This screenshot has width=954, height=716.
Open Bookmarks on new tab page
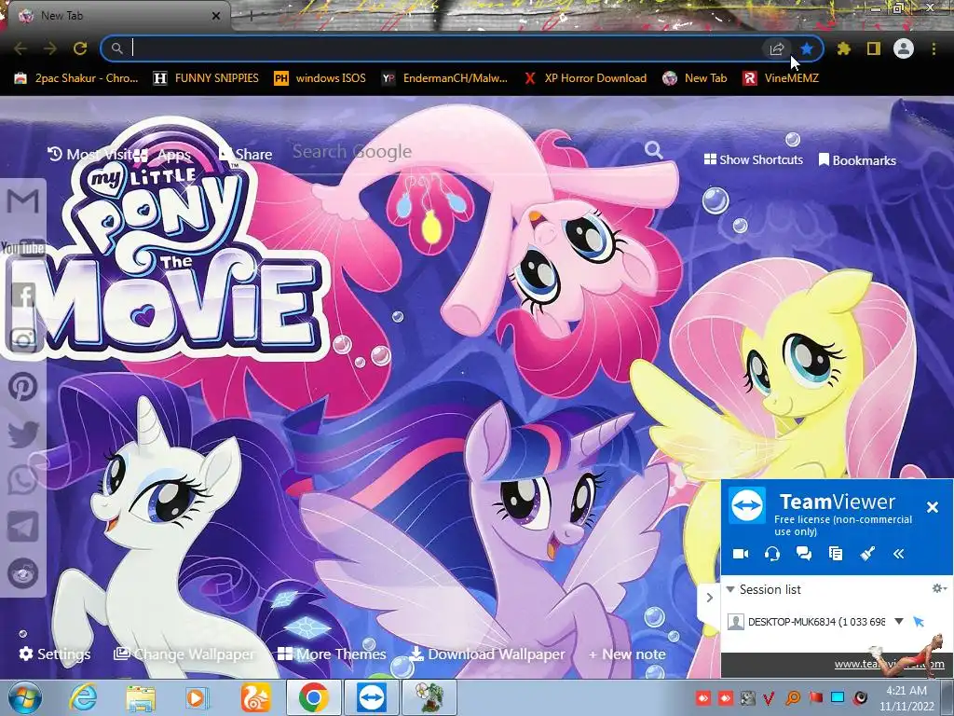pos(857,160)
